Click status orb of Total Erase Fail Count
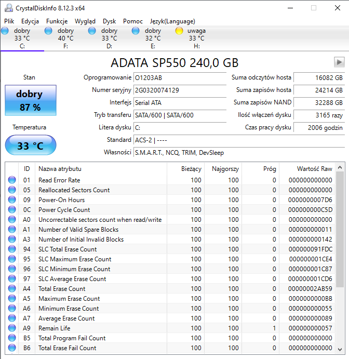 [x=12, y=348]
